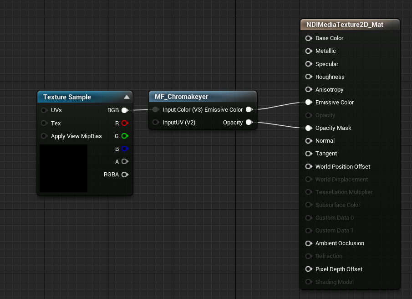Image resolution: width=412 pixels, height=299 pixels.
Task: Click the A alpha output pin
Action: coord(124,161)
